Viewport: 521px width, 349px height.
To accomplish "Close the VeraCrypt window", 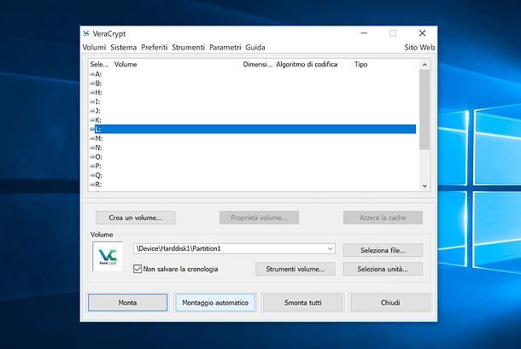I will pyautogui.click(x=422, y=33).
